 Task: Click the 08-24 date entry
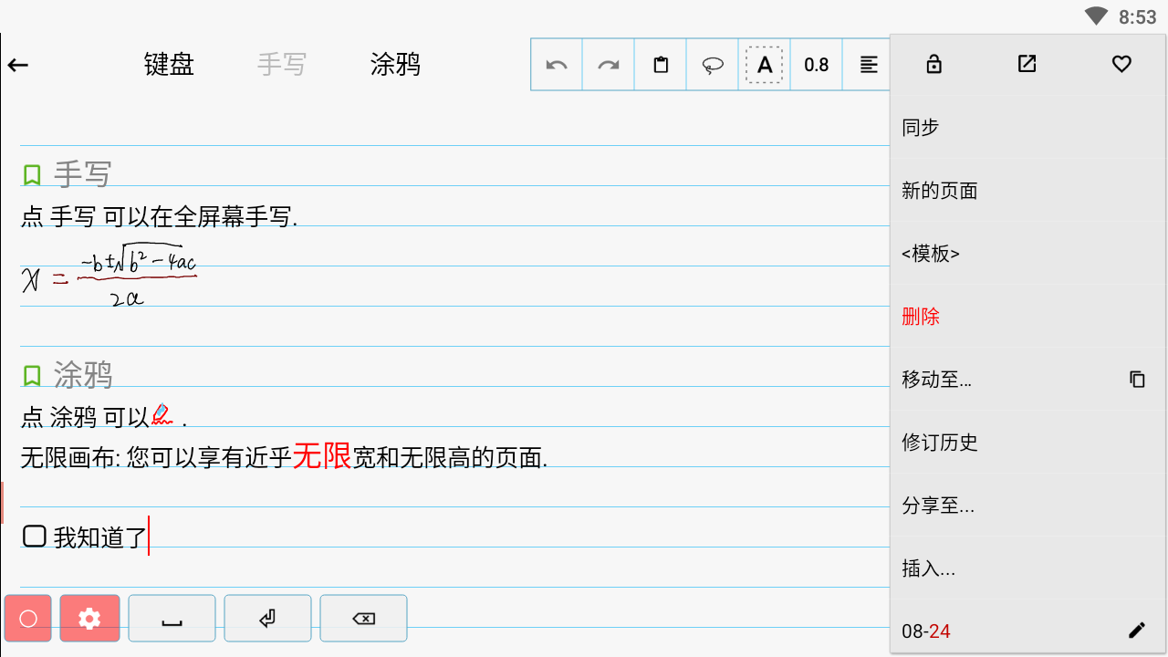pyautogui.click(x=926, y=631)
